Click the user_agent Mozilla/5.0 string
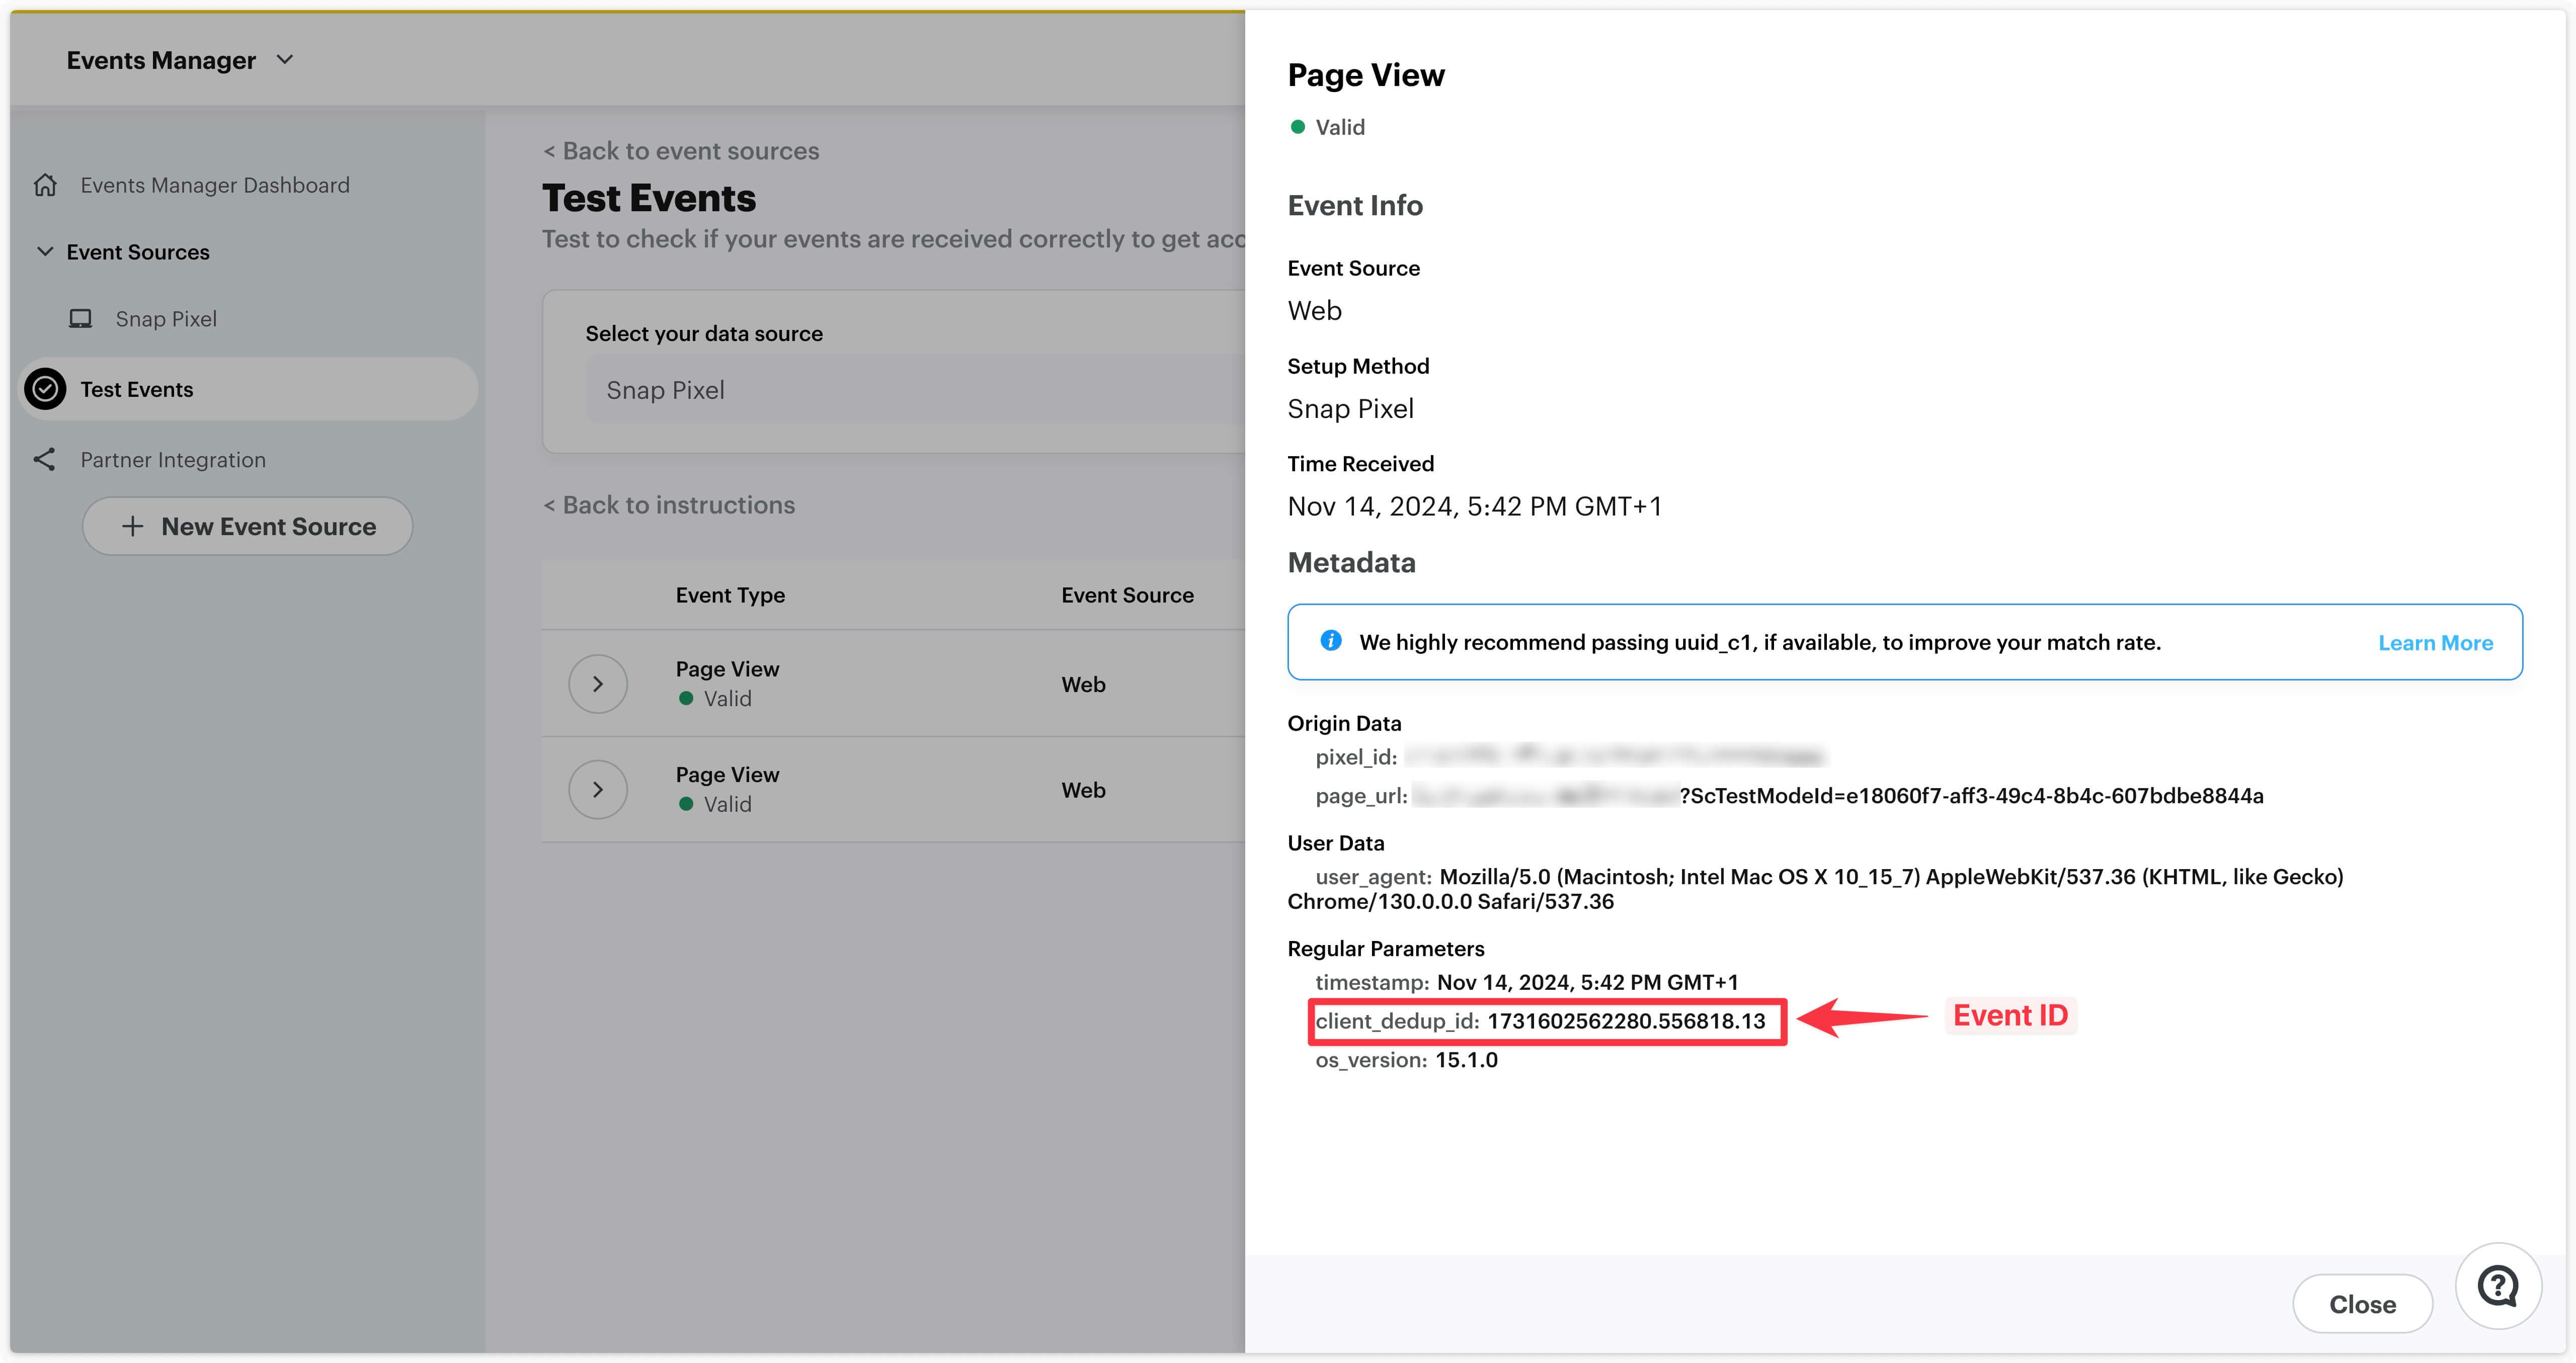Viewport: 2576px width, 1363px height. [1815, 889]
